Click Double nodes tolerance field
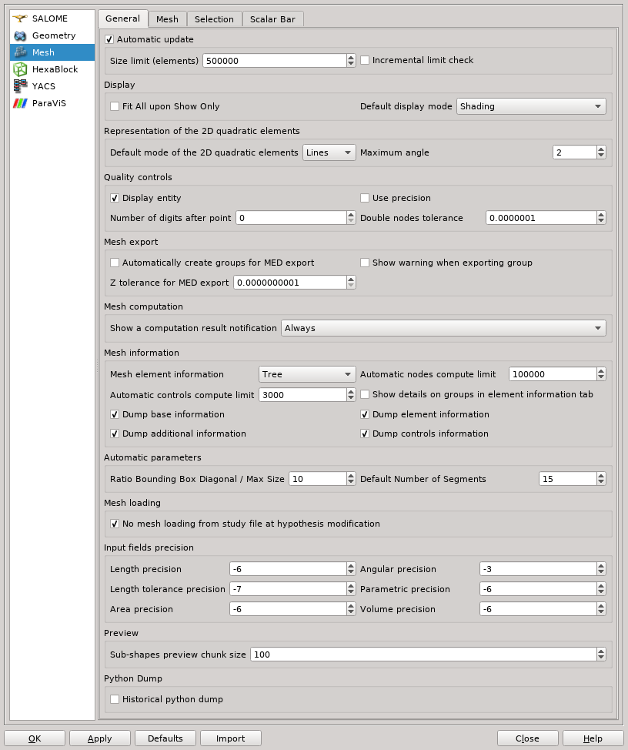 coord(541,218)
